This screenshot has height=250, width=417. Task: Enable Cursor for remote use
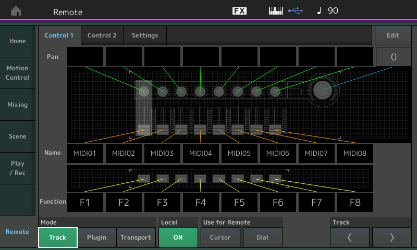pyautogui.click(x=220, y=238)
